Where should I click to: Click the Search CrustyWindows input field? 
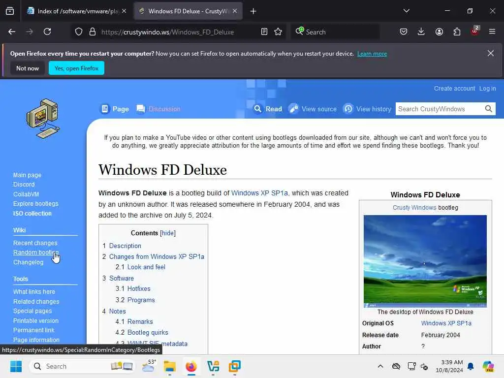[440, 109]
